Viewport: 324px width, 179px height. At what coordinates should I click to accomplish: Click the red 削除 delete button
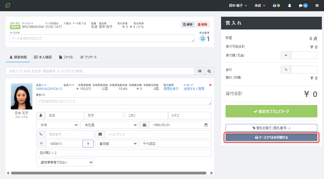(202, 24)
